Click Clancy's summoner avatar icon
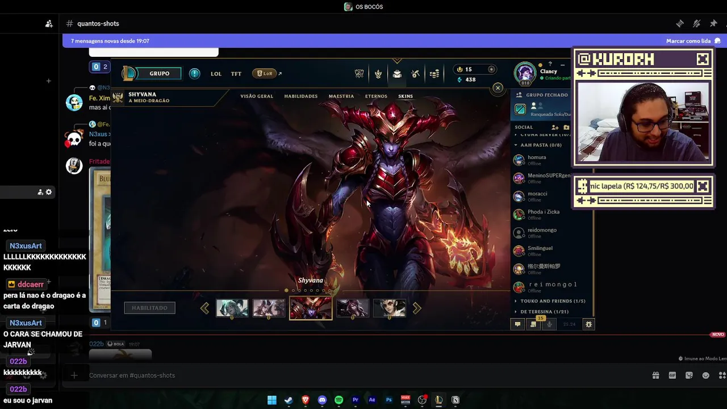The height and width of the screenshot is (409, 727). click(525, 73)
